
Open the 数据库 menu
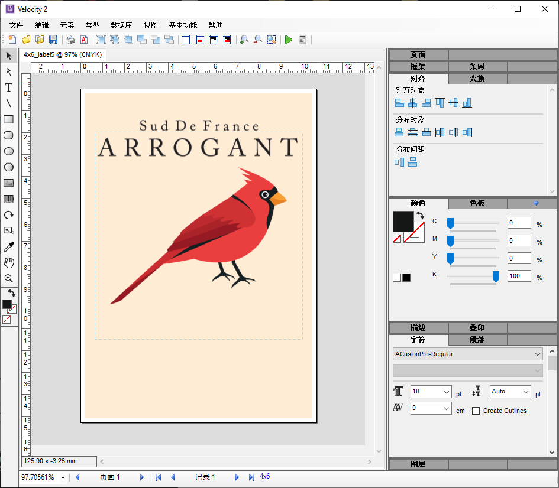(121, 25)
